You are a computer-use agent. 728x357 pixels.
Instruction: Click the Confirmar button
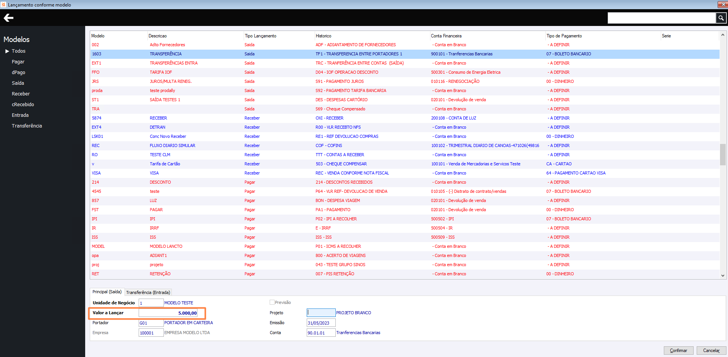[678, 351]
